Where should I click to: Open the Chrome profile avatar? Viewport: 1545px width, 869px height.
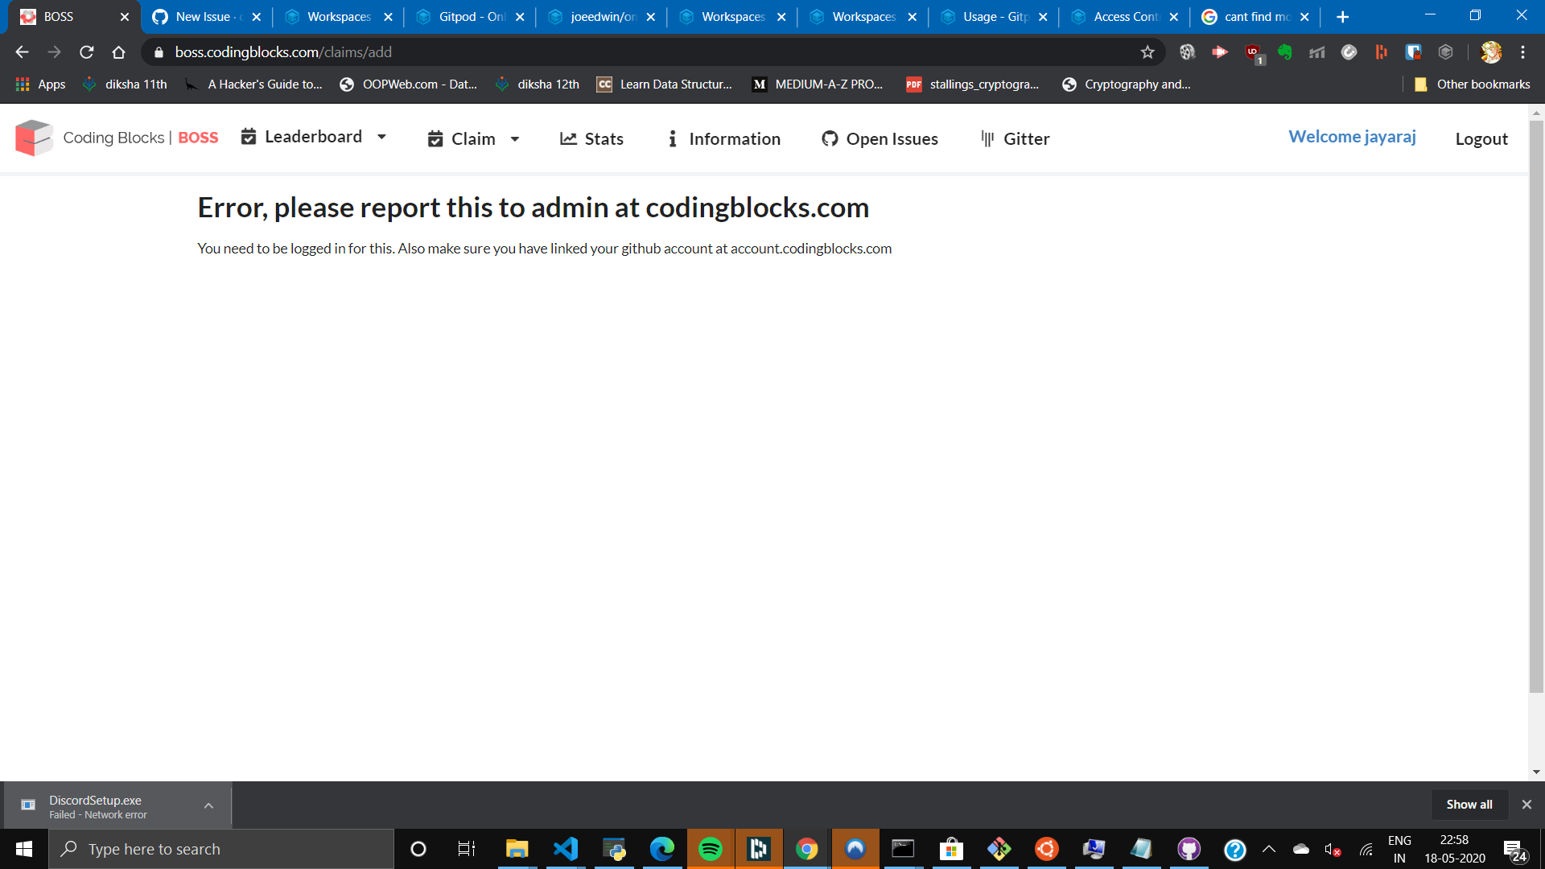pyautogui.click(x=1491, y=52)
